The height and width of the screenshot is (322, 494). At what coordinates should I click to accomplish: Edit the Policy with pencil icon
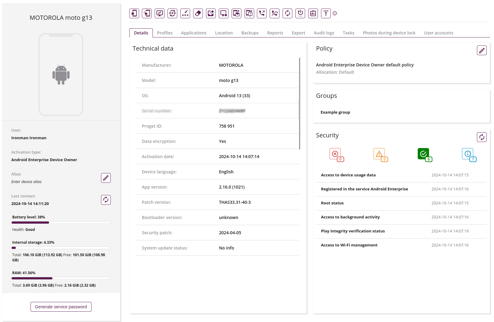click(482, 50)
